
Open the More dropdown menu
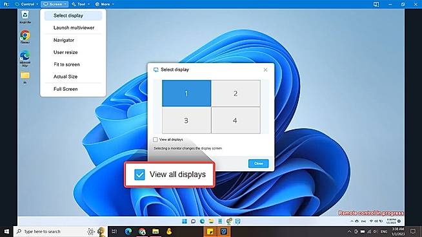tap(105, 5)
